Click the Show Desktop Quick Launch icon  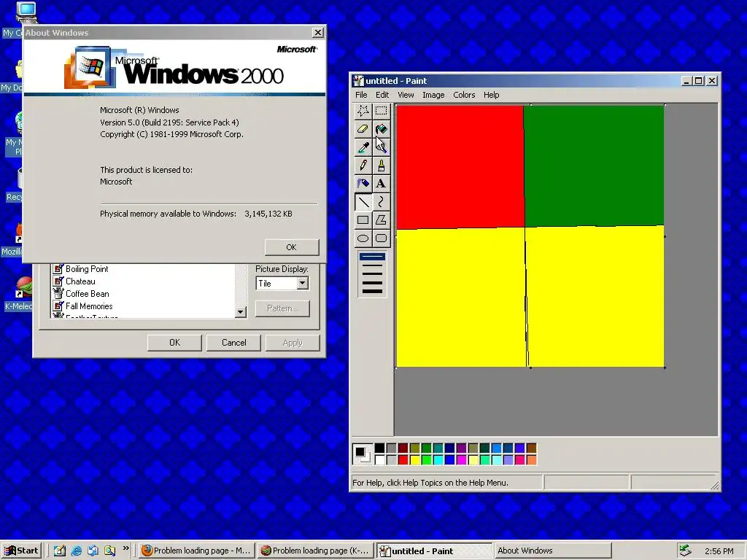tap(60, 551)
